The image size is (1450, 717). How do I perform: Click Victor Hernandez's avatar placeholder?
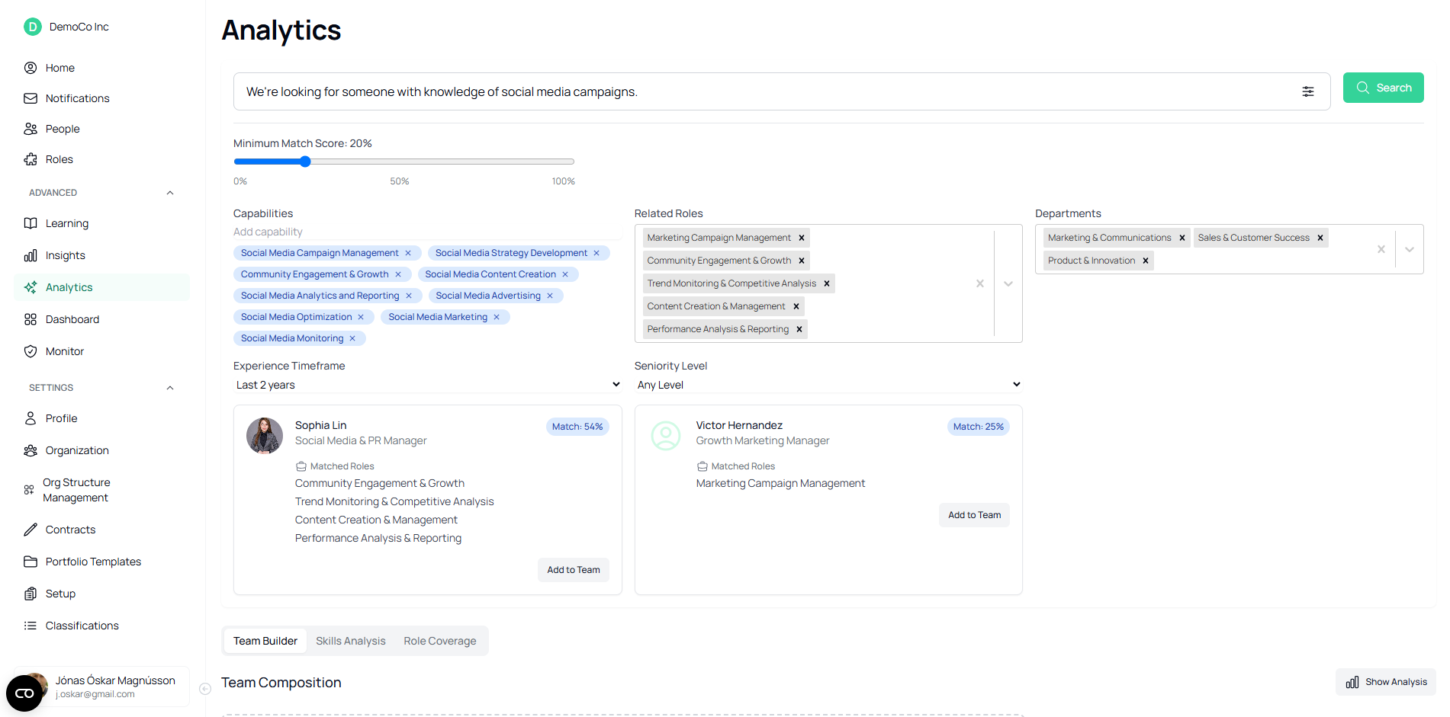665,436
